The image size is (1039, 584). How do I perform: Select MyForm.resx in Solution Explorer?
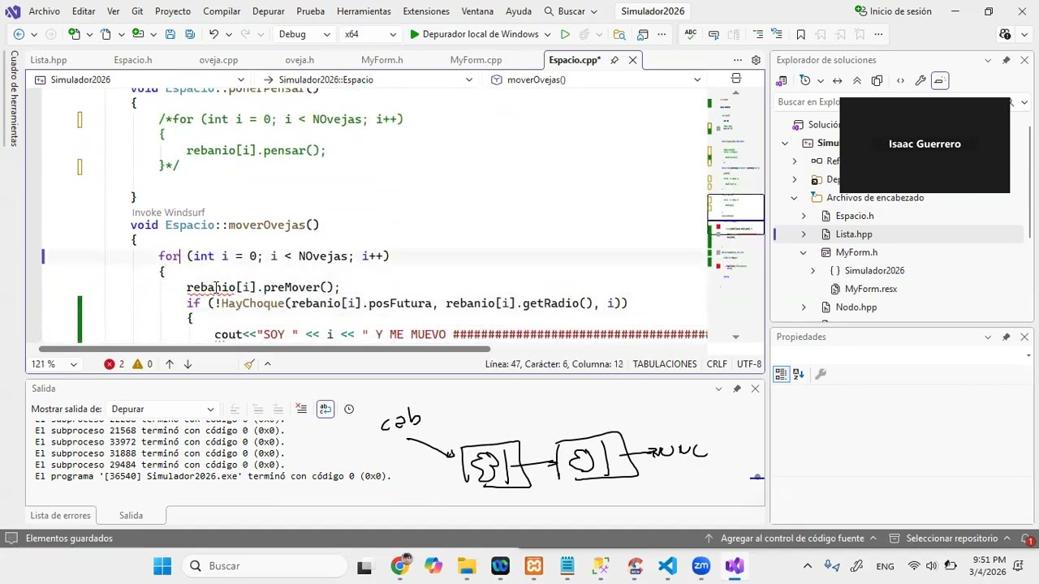click(x=870, y=289)
